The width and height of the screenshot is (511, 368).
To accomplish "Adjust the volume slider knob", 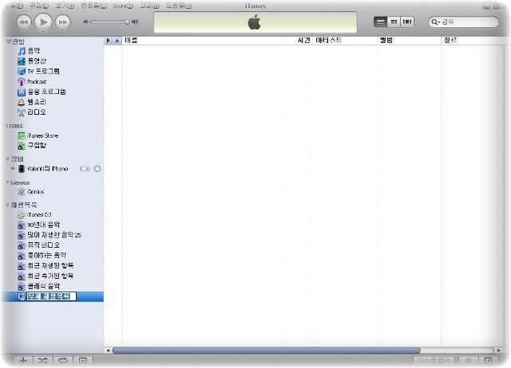I will [127, 22].
